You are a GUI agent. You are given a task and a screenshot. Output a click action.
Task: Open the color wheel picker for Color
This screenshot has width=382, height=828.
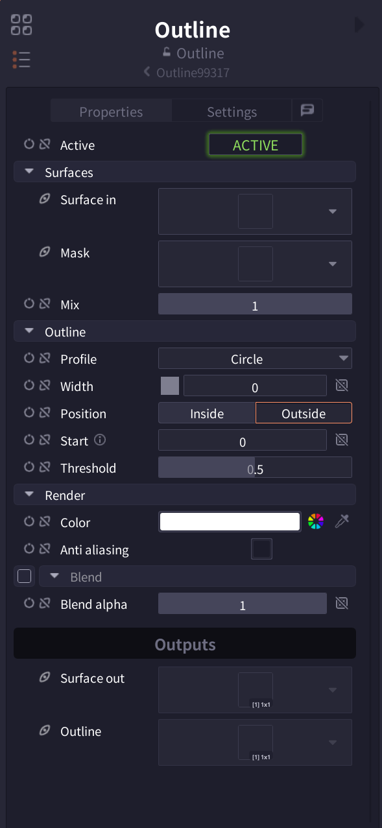tap(316, 521)
